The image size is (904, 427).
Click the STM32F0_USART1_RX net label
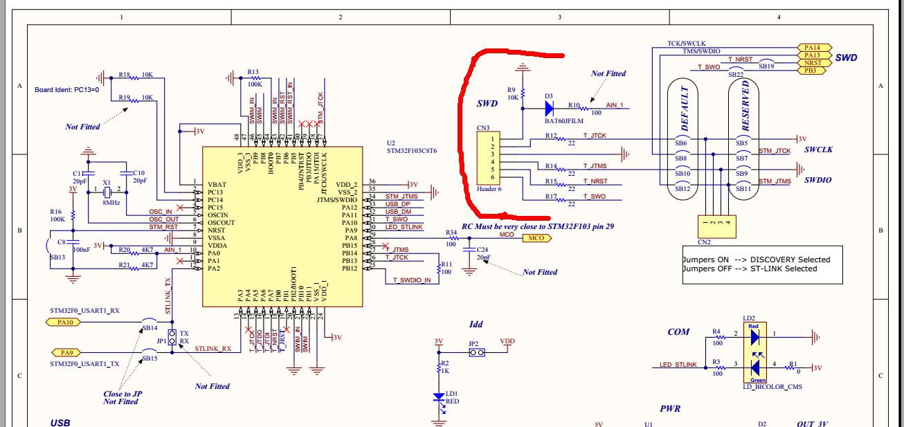[x=85, y=311]
